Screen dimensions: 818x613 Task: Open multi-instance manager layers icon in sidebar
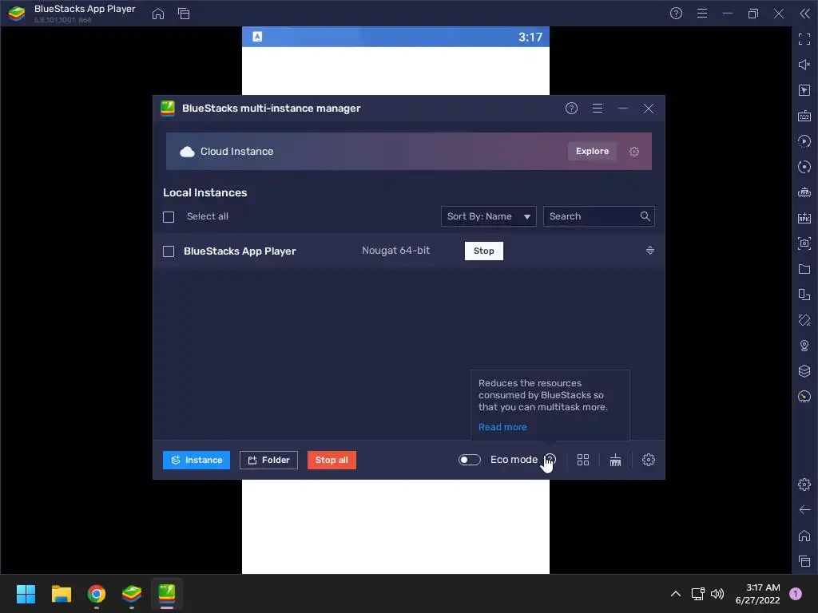804,371
